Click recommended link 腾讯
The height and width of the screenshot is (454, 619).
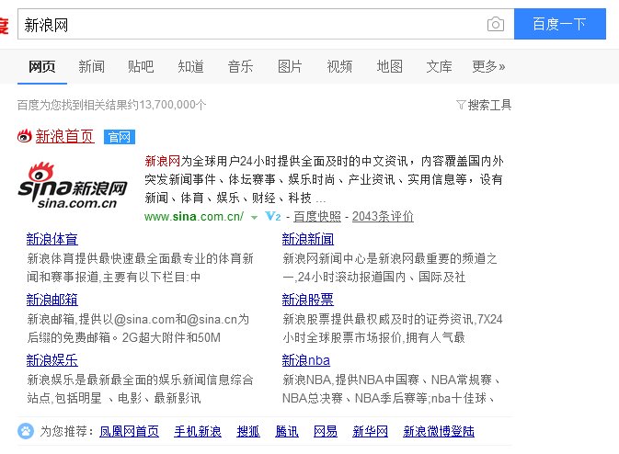pyautogui.click(x=287, y=431)
